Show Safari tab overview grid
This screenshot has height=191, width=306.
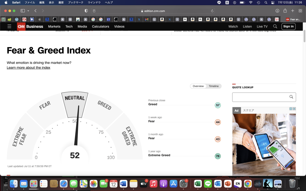coord(300,11)
